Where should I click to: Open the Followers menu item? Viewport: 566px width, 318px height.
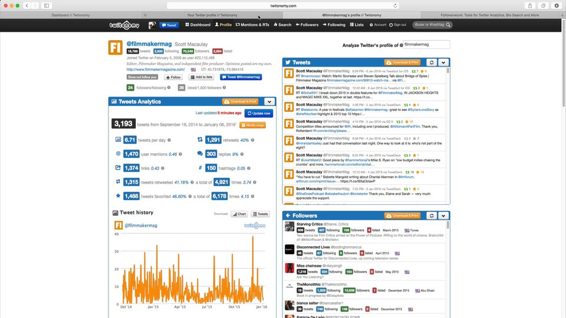click(307, 25)
